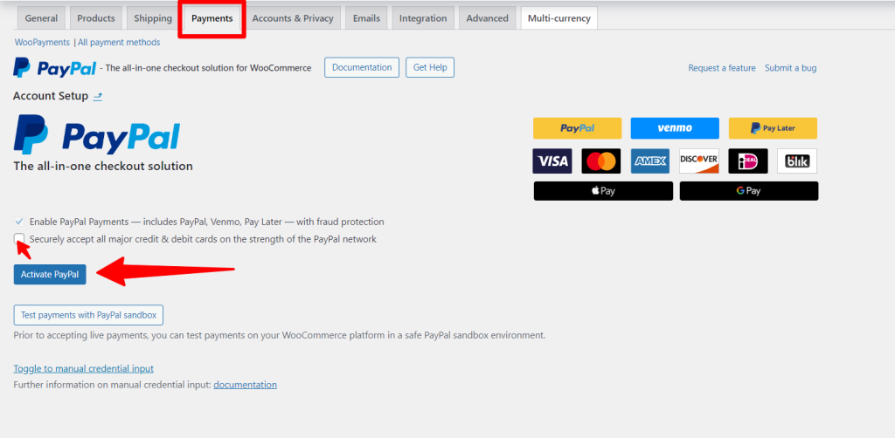Click the AMEX card icon

[650, 161]
